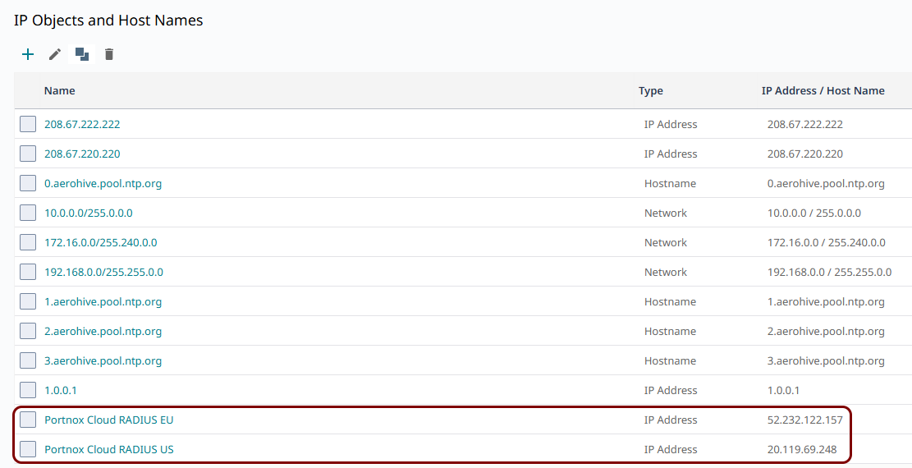Click the plus icon to add IP object

click(x=28, y=55)
